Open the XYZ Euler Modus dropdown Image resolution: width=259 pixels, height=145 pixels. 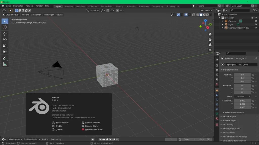click(x=243, y=96)
